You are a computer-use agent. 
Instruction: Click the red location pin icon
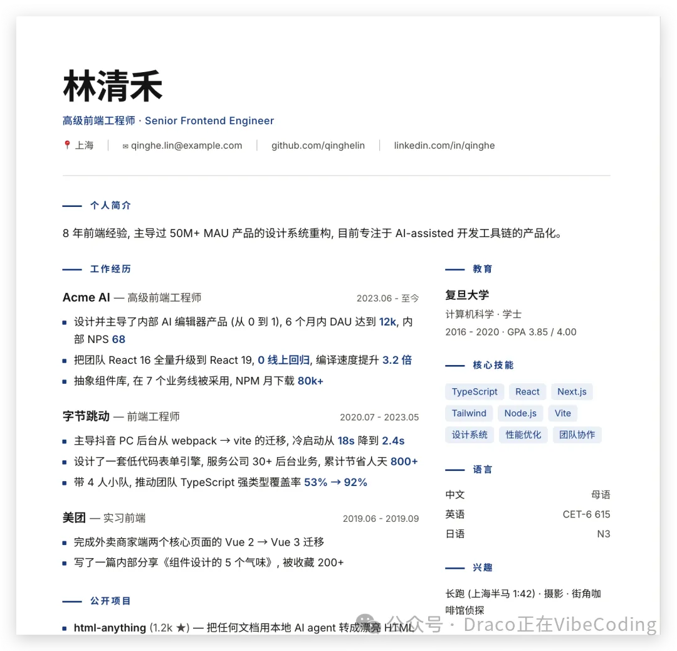[x=67, y=145]
